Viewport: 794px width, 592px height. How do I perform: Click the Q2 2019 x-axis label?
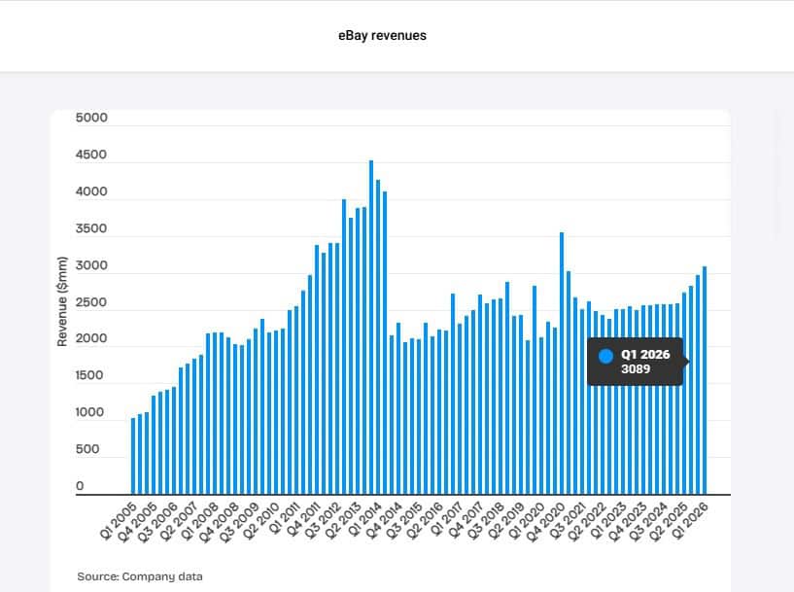(506, 522)
